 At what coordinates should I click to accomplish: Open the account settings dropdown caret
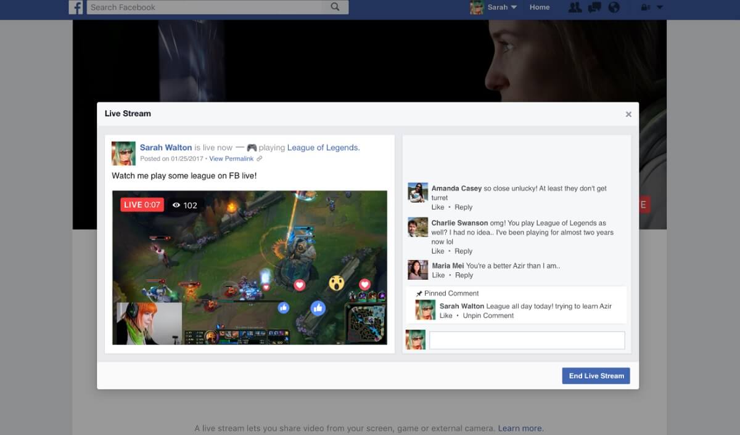coord(661,7)
